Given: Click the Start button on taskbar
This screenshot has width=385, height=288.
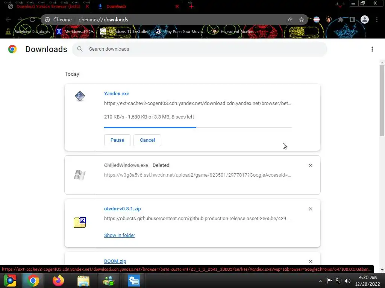Looking at the screenshot, I should coord(10,280).
